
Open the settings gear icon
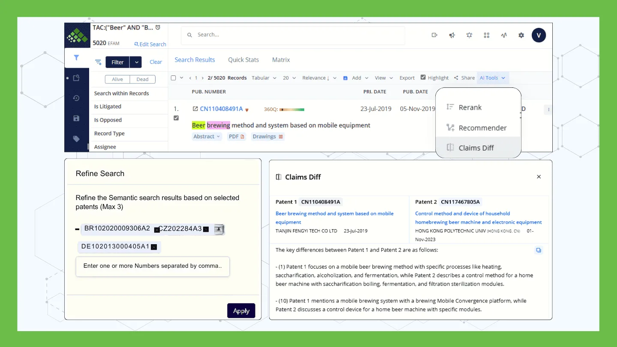pyautogui.click(x=521, y=35)
